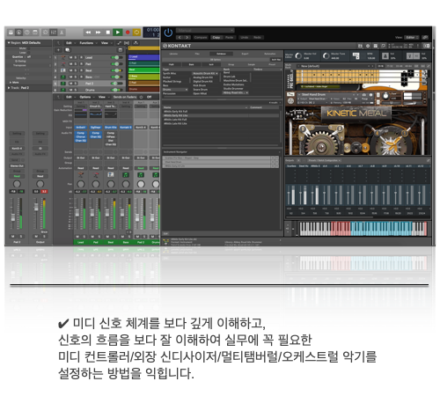Open the Smart Controls dial icon

tap(45, 33)
